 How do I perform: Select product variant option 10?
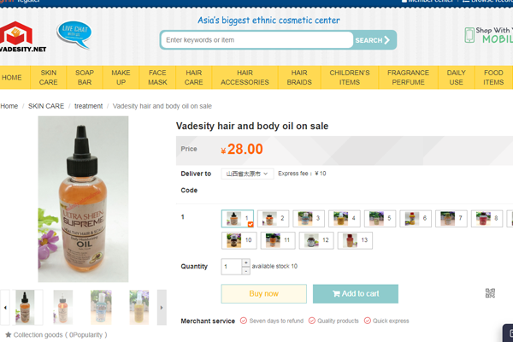pyautogui.click(x=239, y=240)
